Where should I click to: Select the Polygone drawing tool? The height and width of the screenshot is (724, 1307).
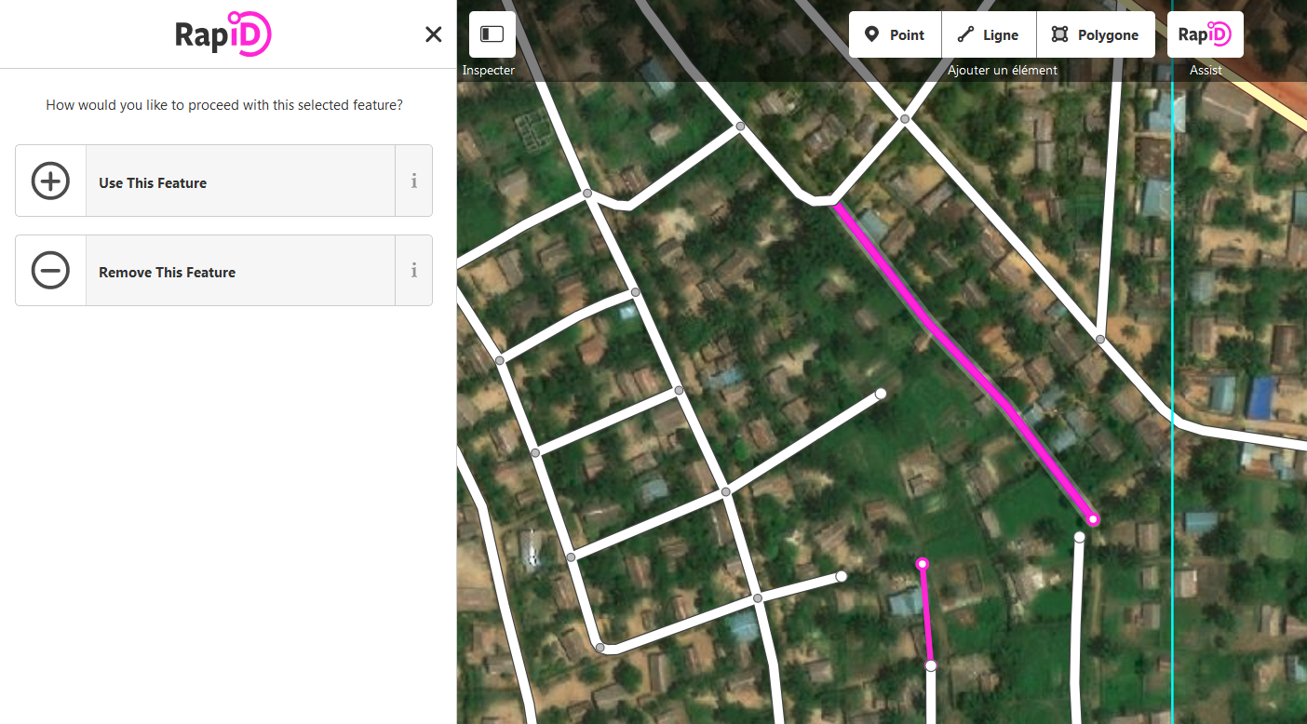(1096, 34)
